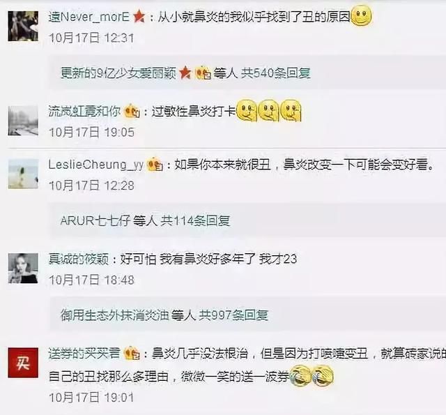The height and width of the screenshot is (415, 446).
Task: Click the 真诚的筱颖 username
Action: pos(79,259)
